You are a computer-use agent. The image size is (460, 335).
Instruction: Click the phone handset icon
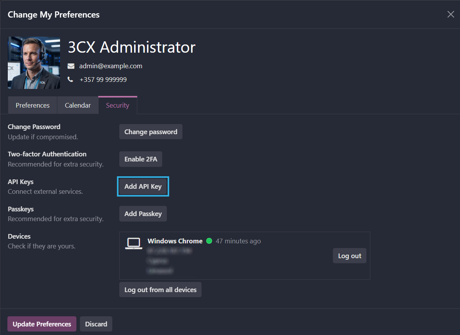click(71, 79)
